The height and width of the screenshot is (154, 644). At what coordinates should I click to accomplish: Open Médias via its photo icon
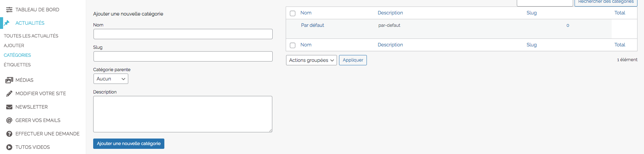[9, 80]
